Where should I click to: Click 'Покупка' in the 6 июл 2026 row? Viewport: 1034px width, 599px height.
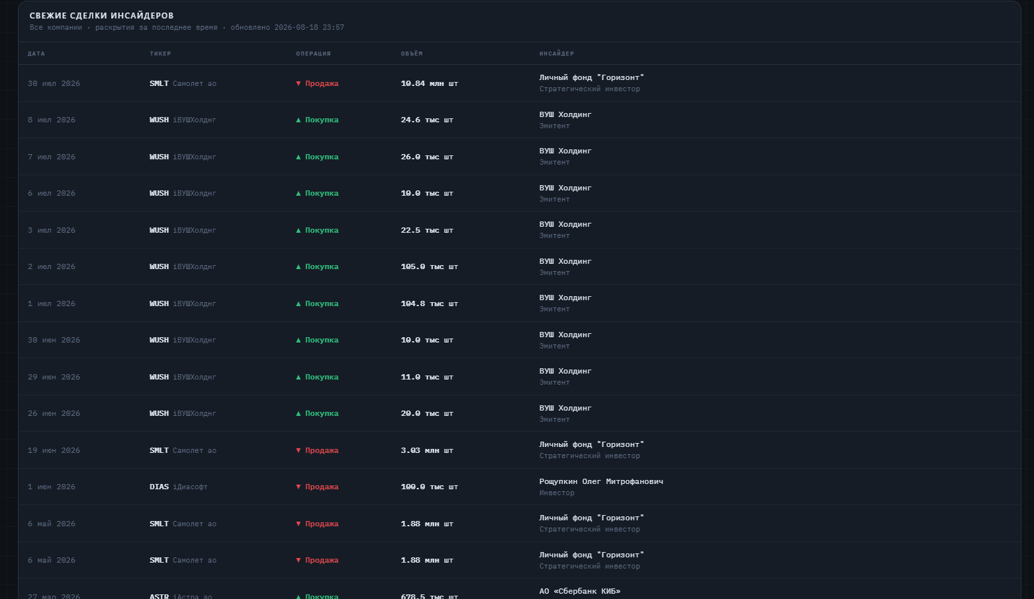click(x=317, y=193)
